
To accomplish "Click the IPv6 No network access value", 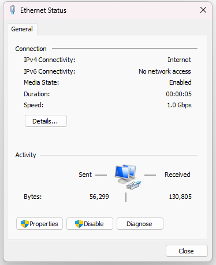I will click(x=165, y=71).
